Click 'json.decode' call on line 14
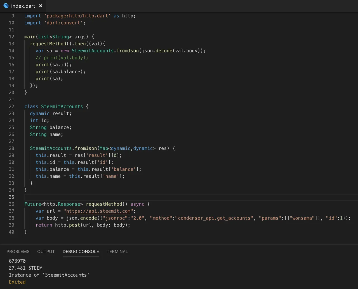 pyautogui.click(x=157, y=51)
